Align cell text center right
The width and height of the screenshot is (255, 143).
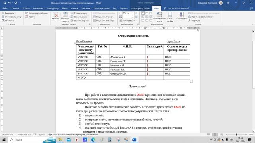(x=151, y=17)
